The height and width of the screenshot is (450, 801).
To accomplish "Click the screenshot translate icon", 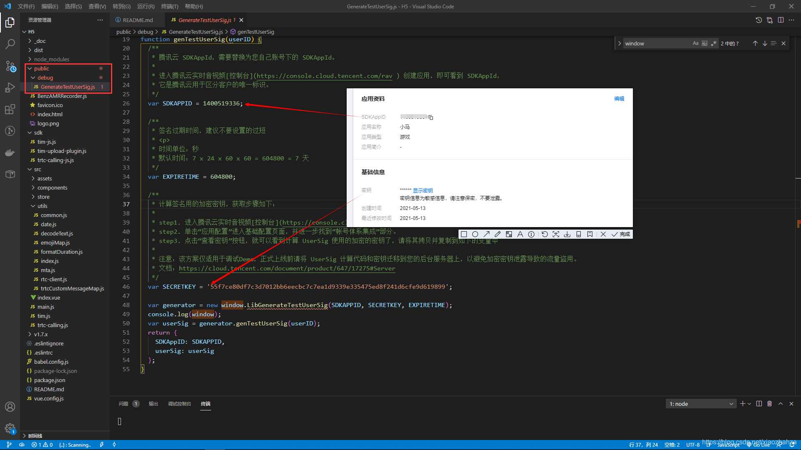I will click(556, 234).
